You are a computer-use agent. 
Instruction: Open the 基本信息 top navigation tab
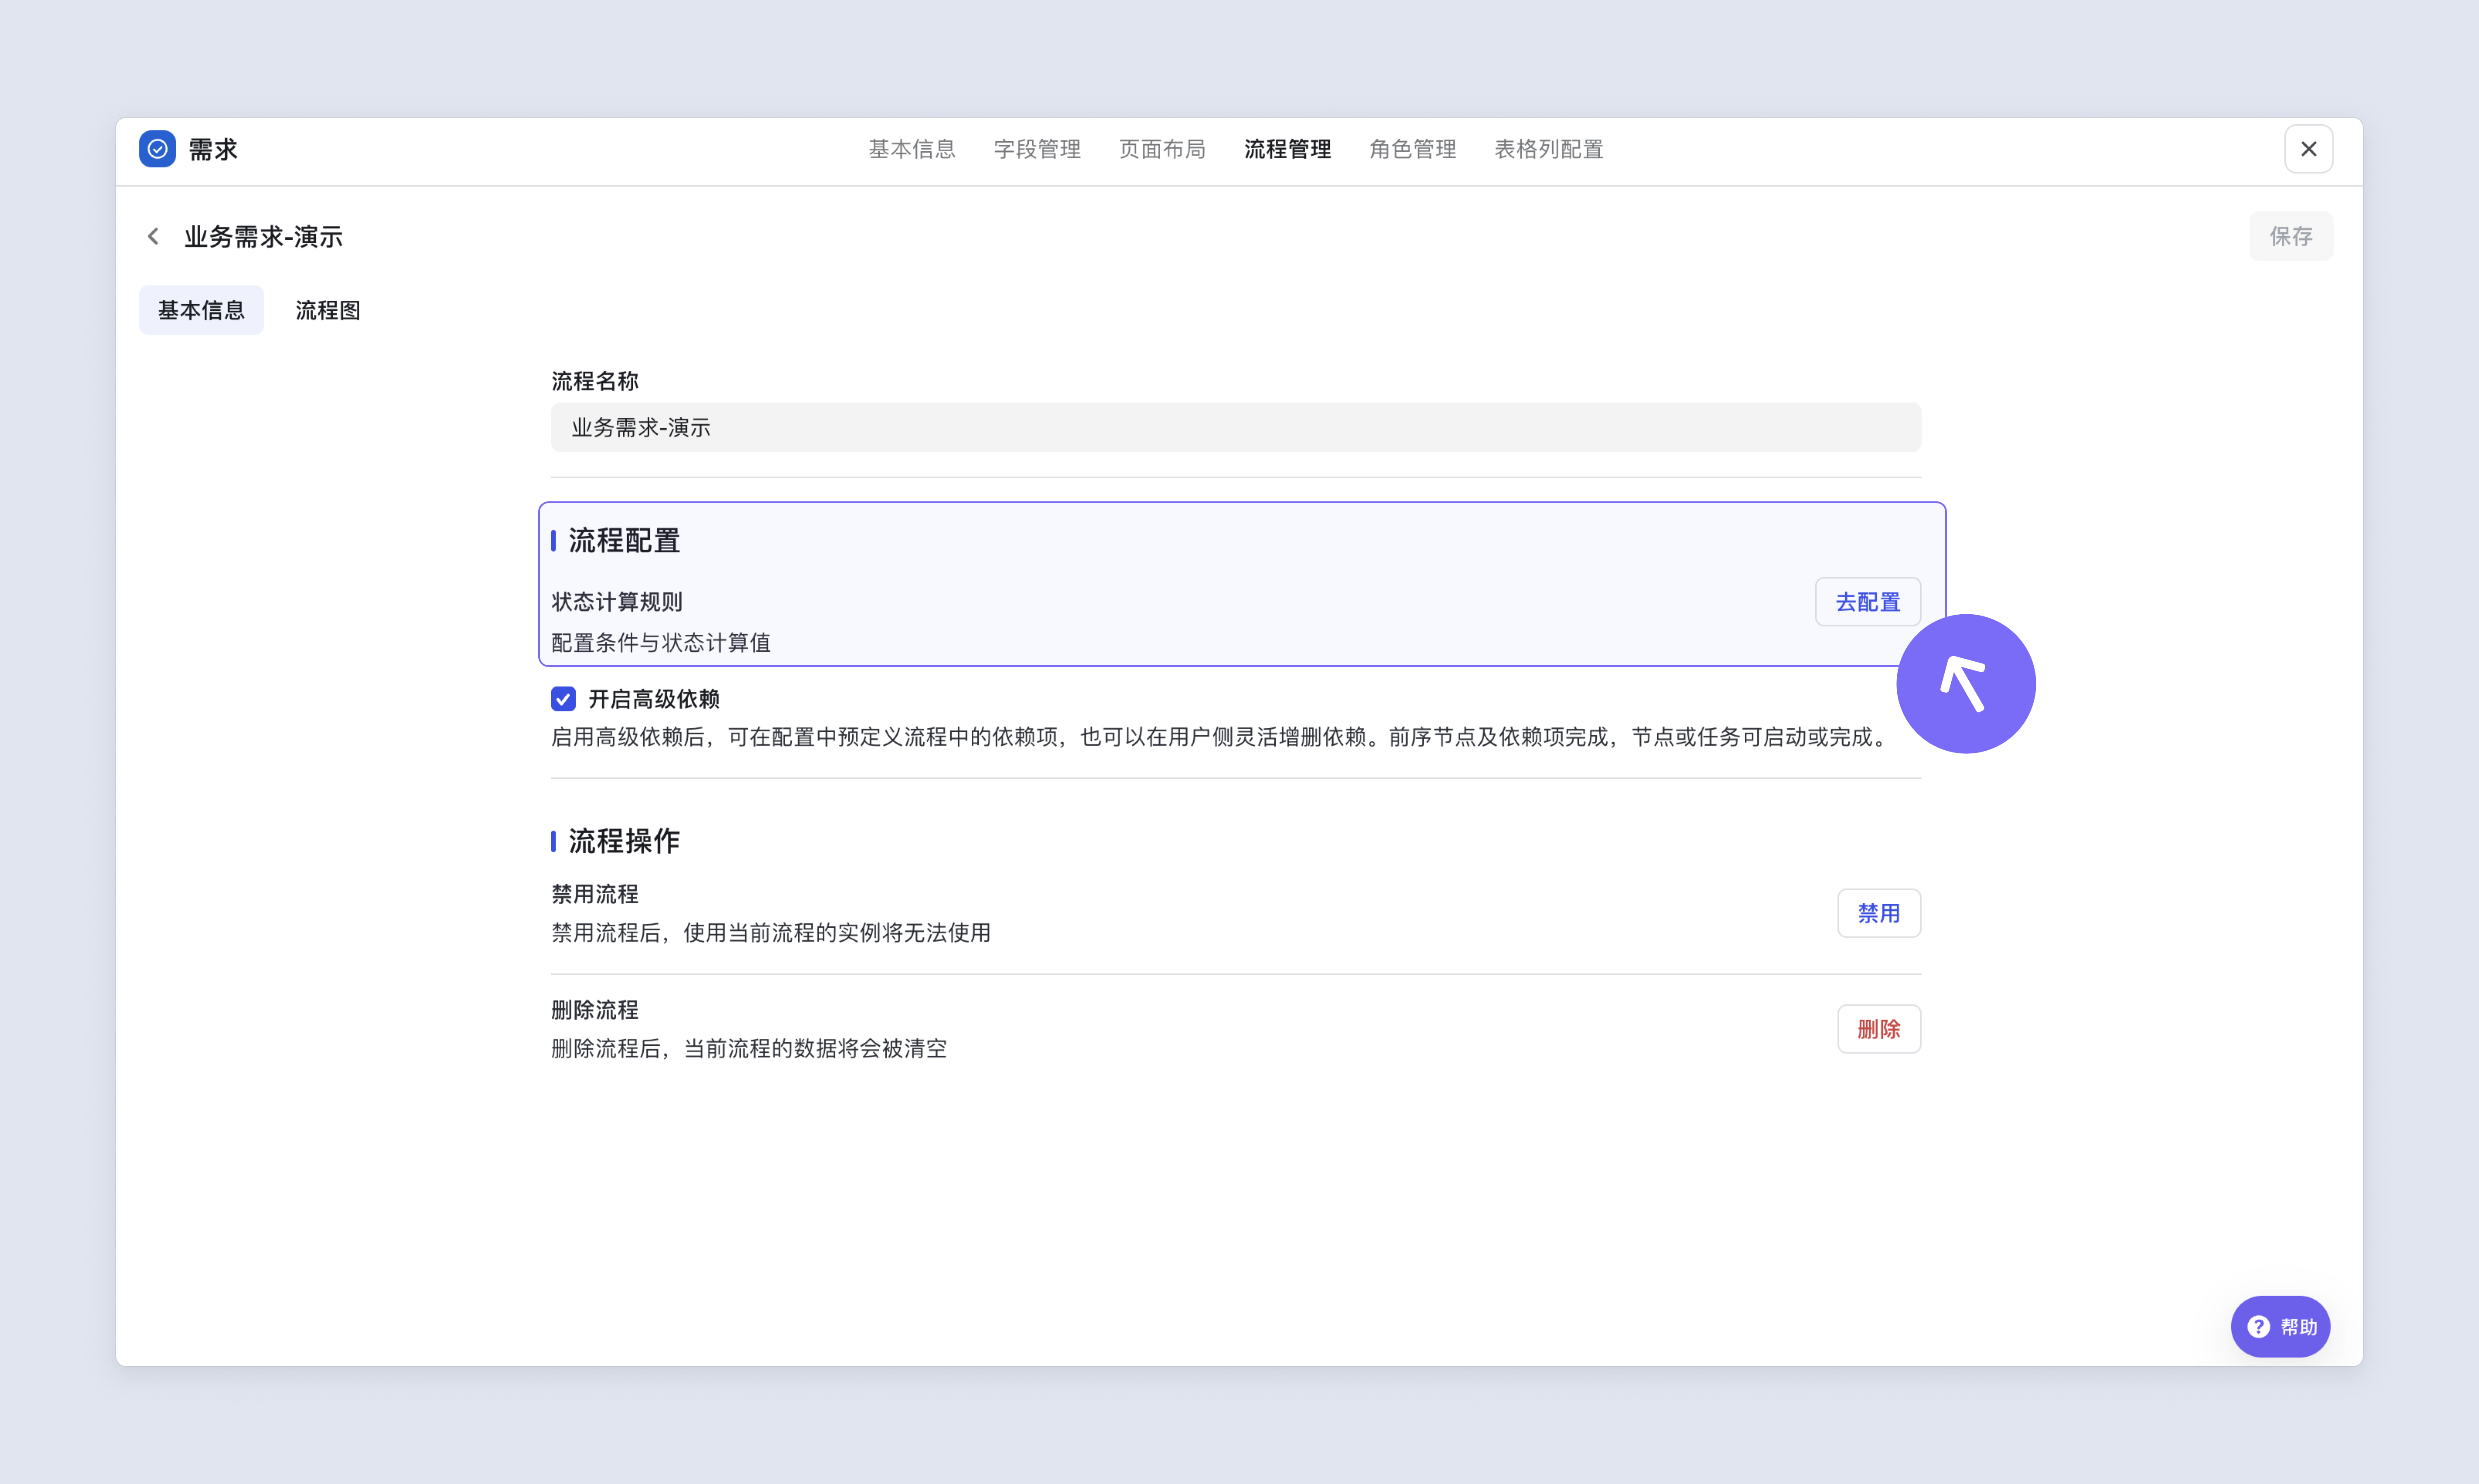point(912,149)
